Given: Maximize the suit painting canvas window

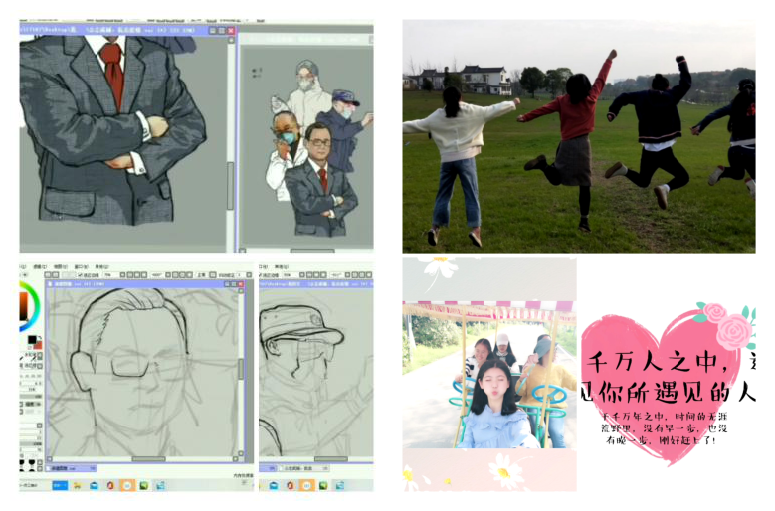Looking at the screenshot, I should [x=221, y=31].
